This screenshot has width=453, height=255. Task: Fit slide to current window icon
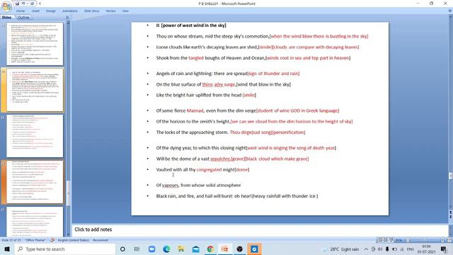point(449,240)
